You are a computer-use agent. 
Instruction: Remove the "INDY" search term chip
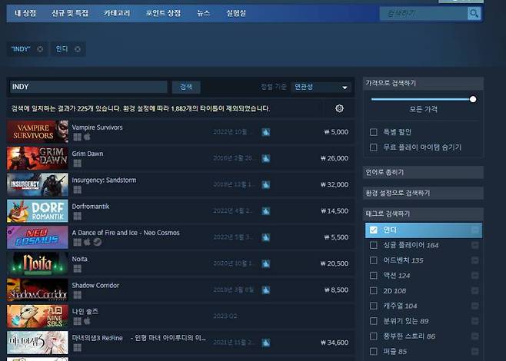pos(40,49)
